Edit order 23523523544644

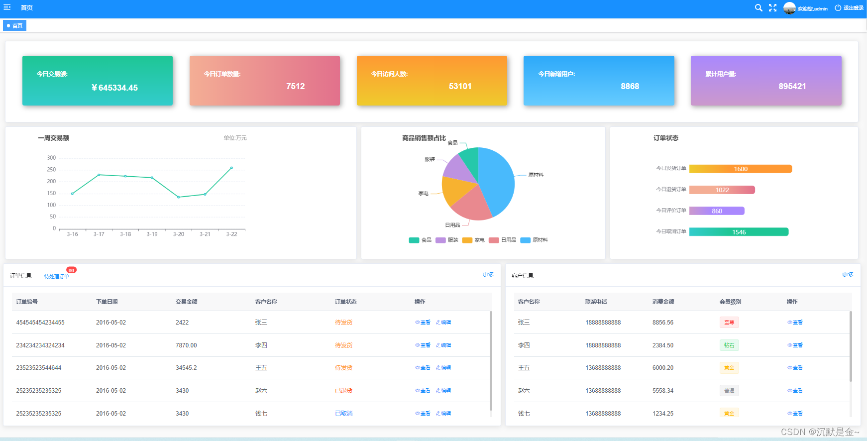(443, 368)
